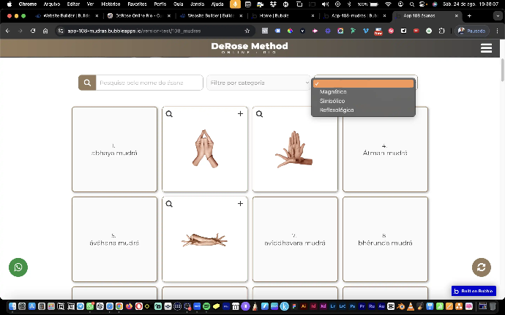Viewport: 505px width, 315px height.
Task: Open Figma from the Dock
Action: pos(294,306)
